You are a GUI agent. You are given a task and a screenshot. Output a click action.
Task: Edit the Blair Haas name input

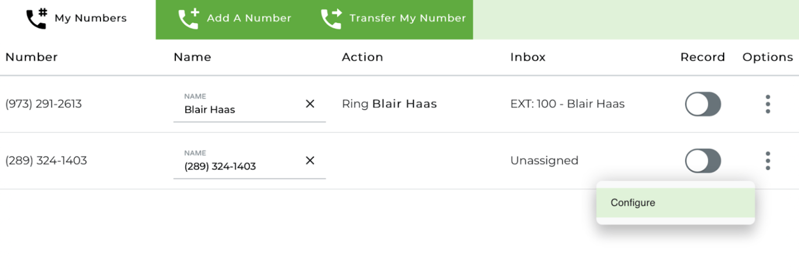tap(238, 110)
